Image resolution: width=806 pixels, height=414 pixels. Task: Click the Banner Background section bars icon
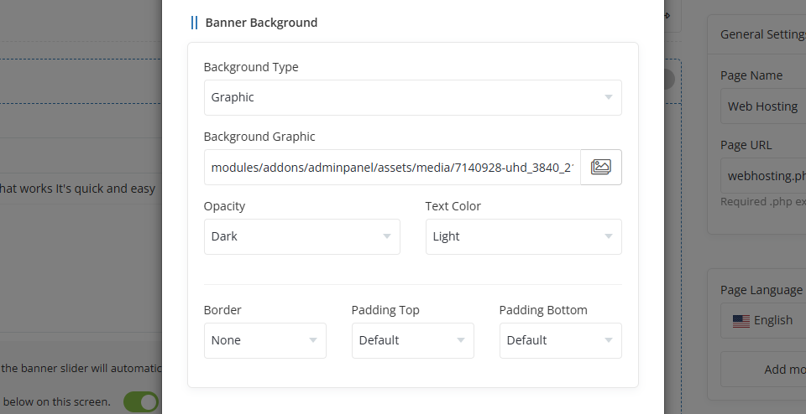click(x=194, y=23)
